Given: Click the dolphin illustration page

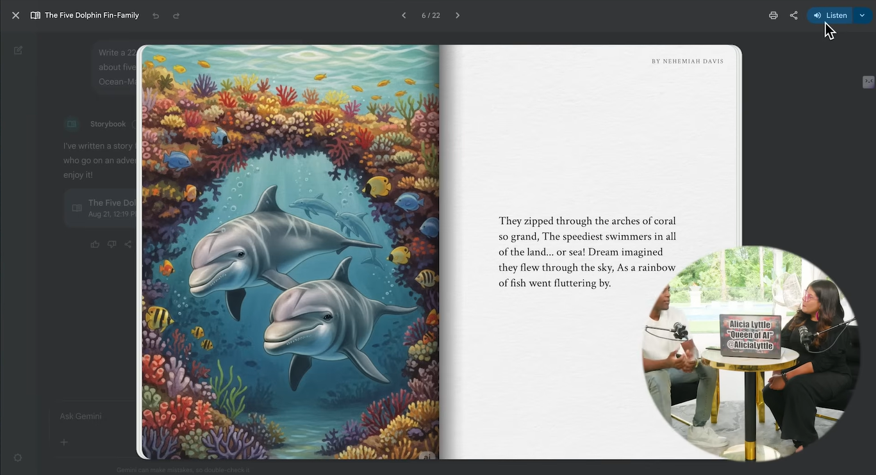Looking at the screenshot, I should [x=290, y=252].
